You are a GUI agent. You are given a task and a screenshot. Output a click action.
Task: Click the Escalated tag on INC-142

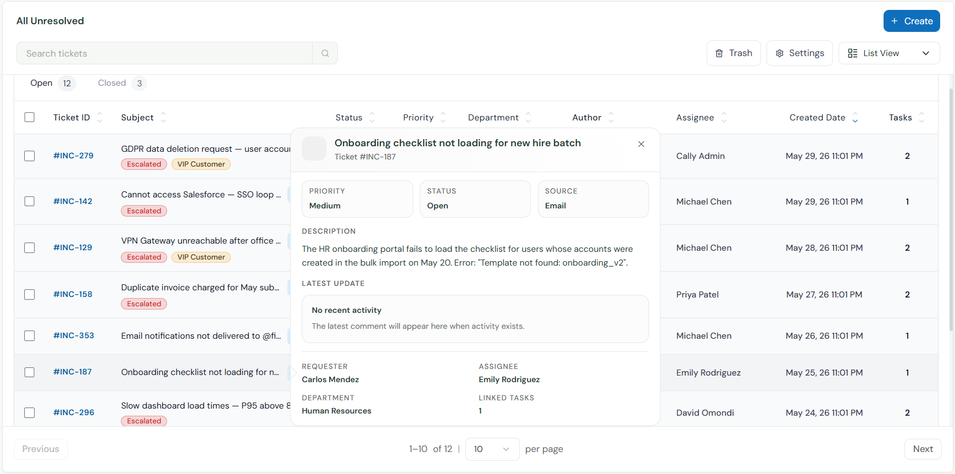144,211
